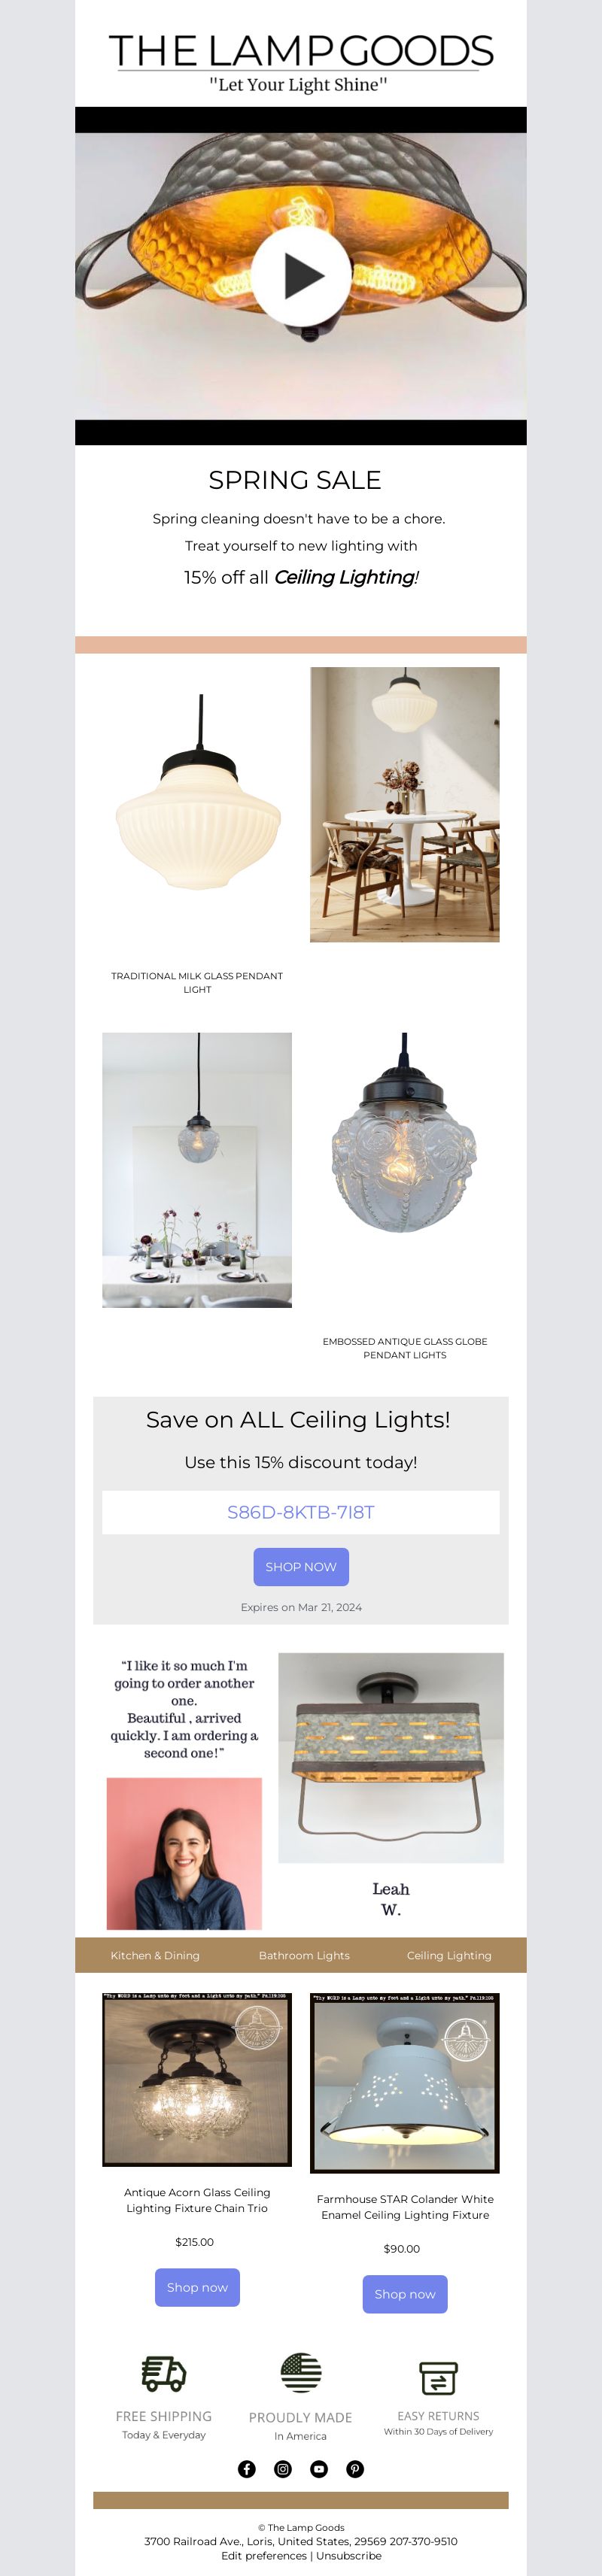
Task: Click the Unsubscribe link
Action: 349,2555
